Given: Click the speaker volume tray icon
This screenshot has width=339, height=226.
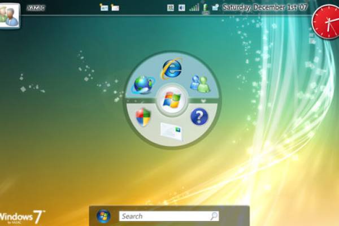Looking at the screenshot, I should 181,8.
